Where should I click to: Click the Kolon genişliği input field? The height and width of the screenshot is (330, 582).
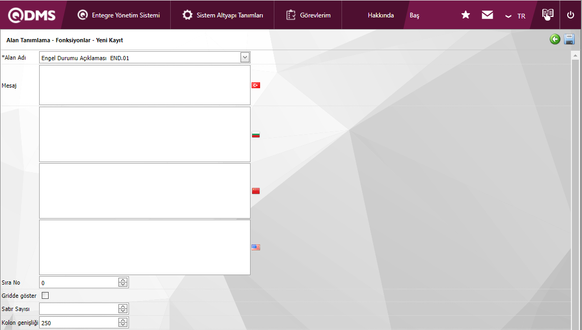pos(79,323)
